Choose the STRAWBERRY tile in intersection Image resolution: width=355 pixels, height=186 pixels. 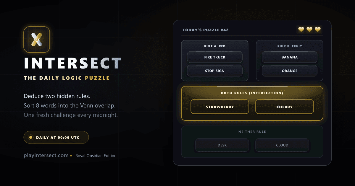[x=220, y=107]
